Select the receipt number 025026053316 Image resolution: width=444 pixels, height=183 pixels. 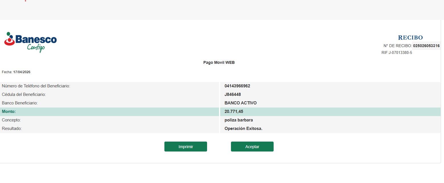(x=426, y=46)
